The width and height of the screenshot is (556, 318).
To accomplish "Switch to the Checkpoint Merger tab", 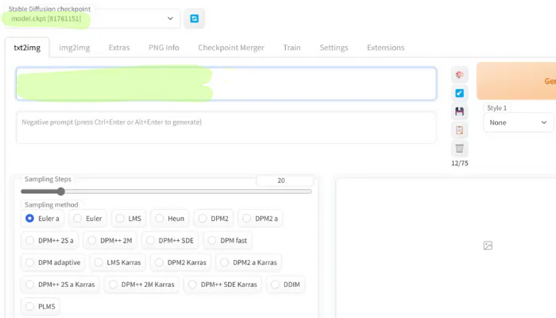I will point(231,48).
